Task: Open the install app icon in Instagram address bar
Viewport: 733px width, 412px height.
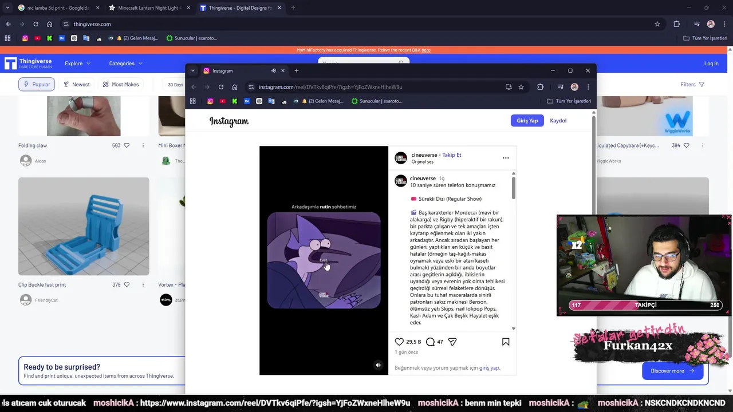Action: point(509,87)
